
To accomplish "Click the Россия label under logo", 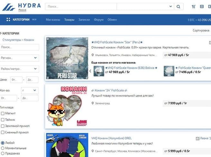I will click(22, 10).
